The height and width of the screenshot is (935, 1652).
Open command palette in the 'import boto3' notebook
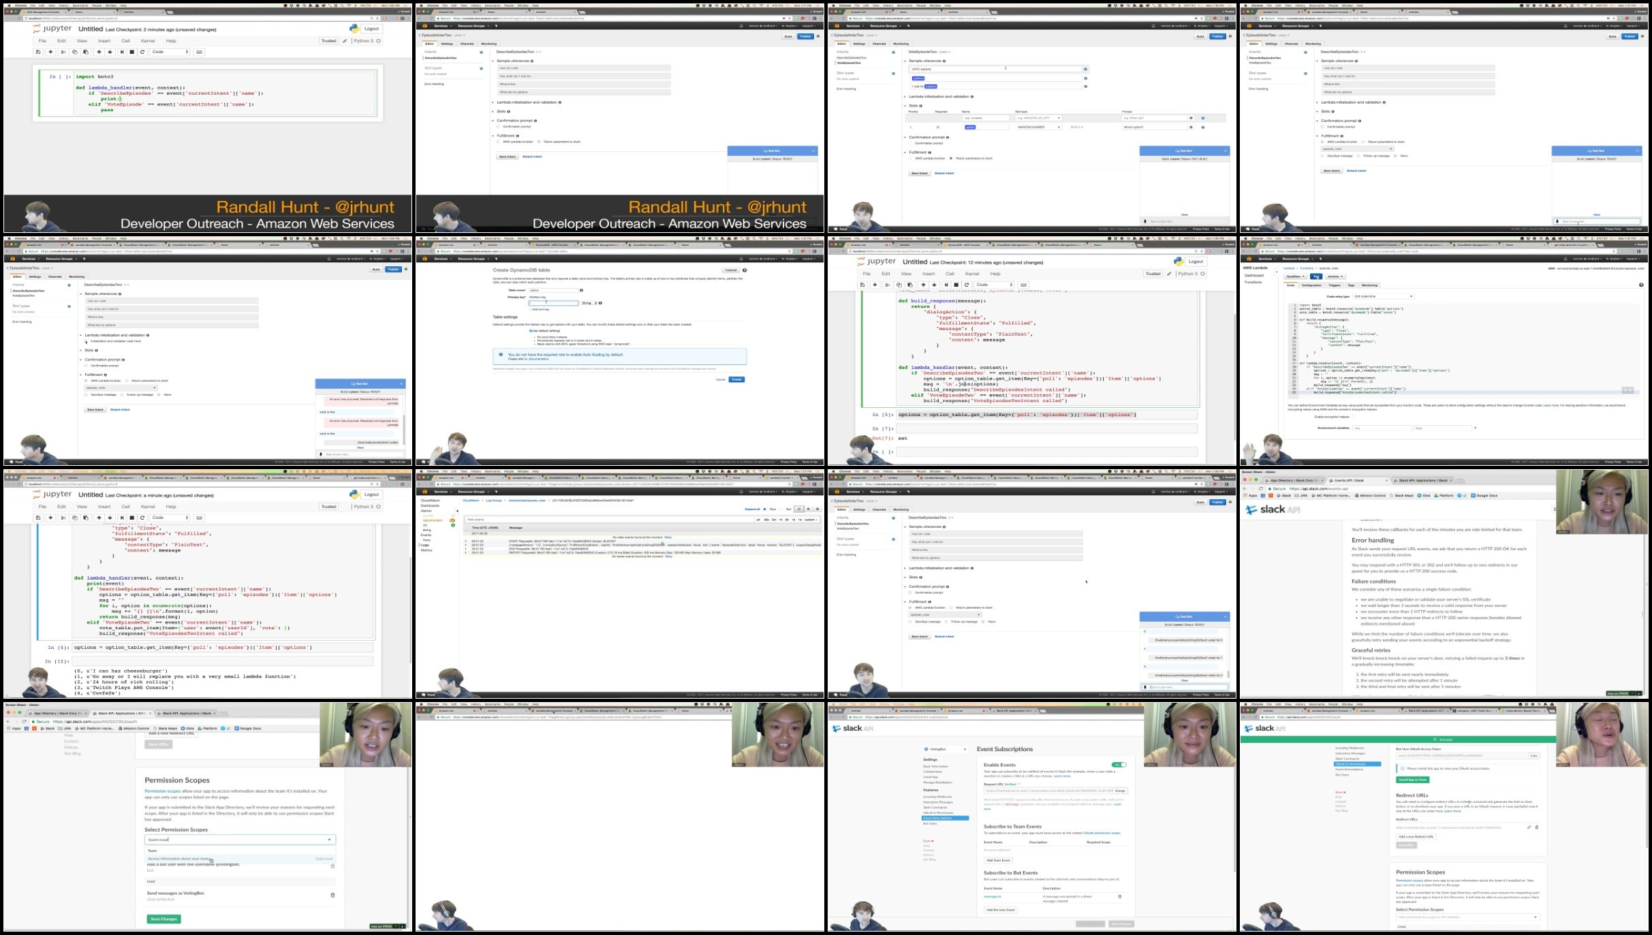click(x=199, y=52)
